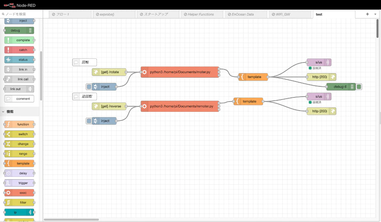
Task: Select the function node in palette
Action: [x=19, y=125]
